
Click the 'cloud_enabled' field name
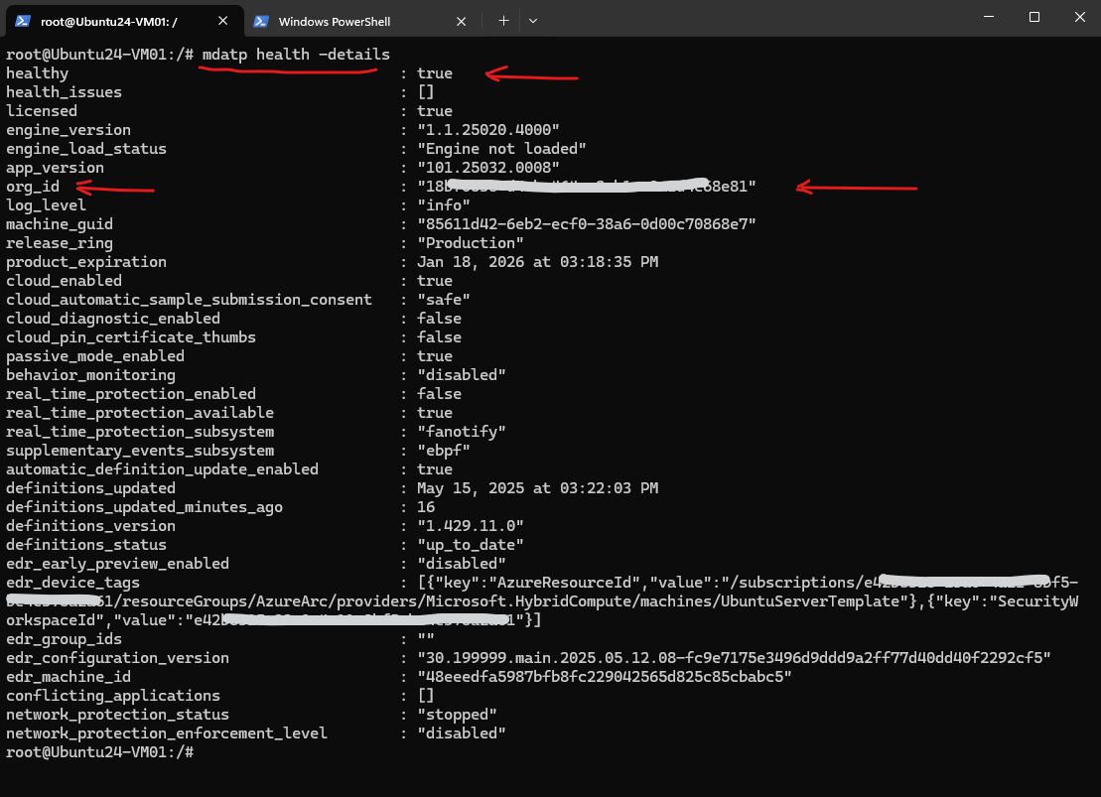point(64,281)
